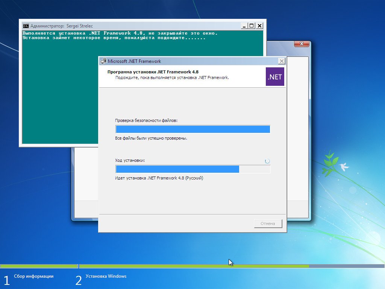Click "Все файлы были успешно проверены." text
This screenshot has width=385, height=289.
point(151,138)
